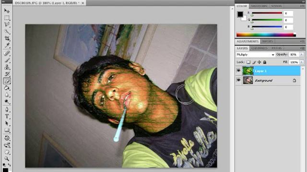307x172 pixels.
Task: Click the Opacity 80% field
Action: 295,54
